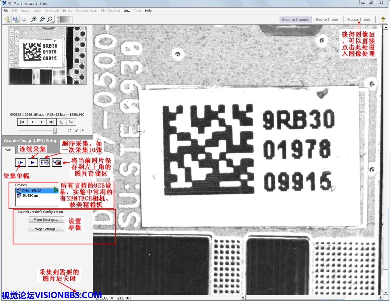Click the vertical scrollbar up arrow
Screen dimensions: 390x301
pyautogui.click(x=386, y=27)
